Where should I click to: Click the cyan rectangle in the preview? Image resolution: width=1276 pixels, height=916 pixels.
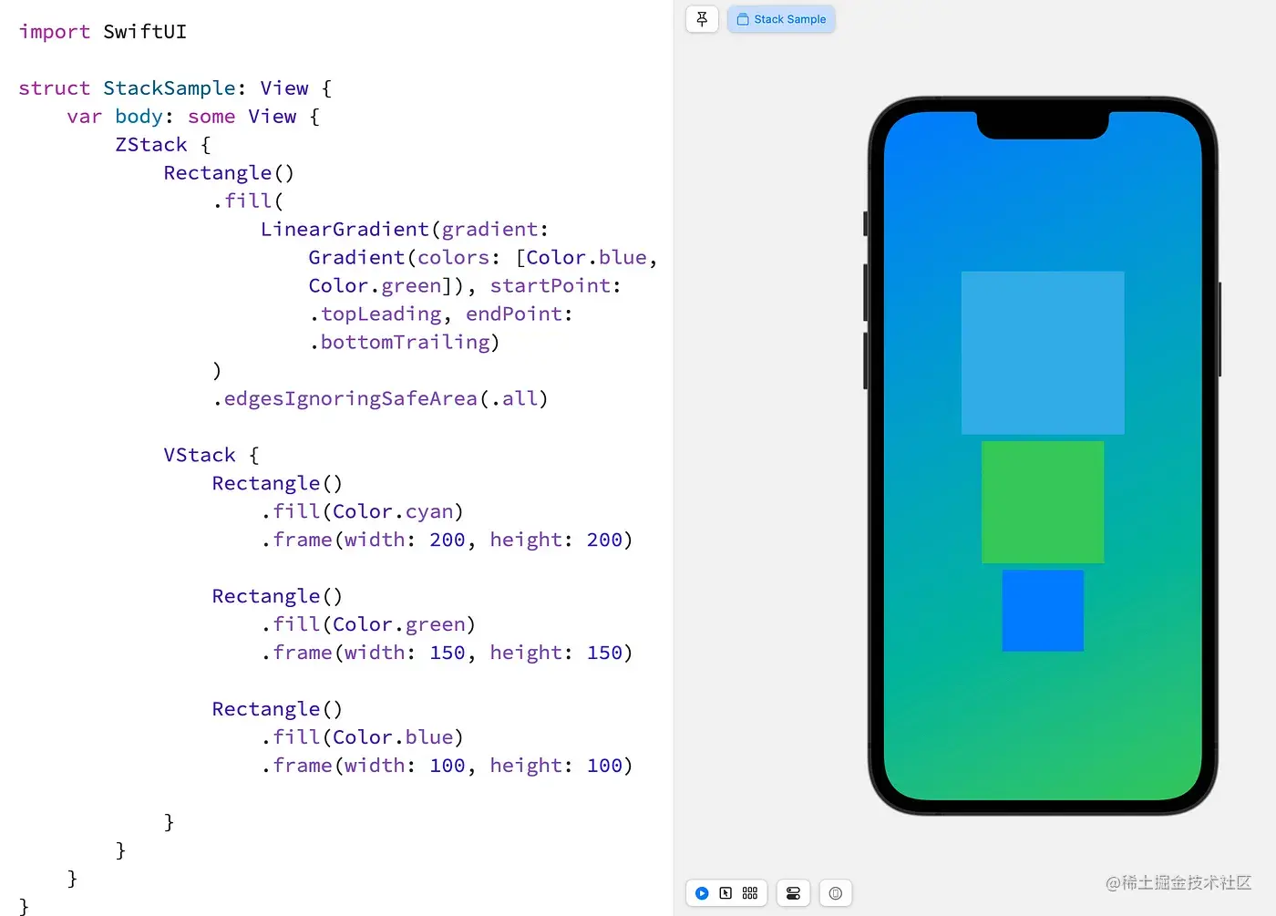click(1043, 353)
